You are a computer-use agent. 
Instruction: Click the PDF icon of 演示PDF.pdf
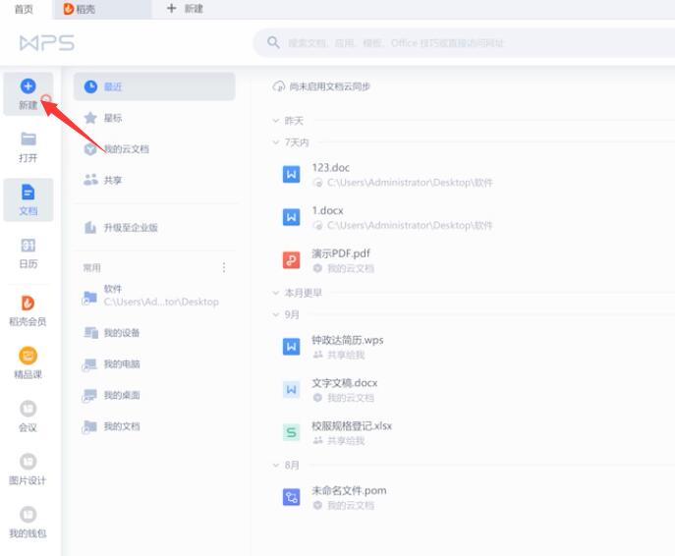(x=292, y=260)
